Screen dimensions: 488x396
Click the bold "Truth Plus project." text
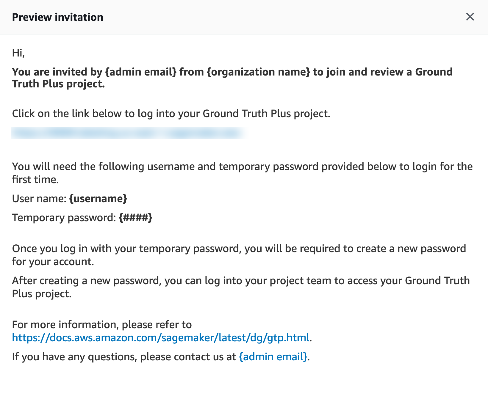point(58,84)
